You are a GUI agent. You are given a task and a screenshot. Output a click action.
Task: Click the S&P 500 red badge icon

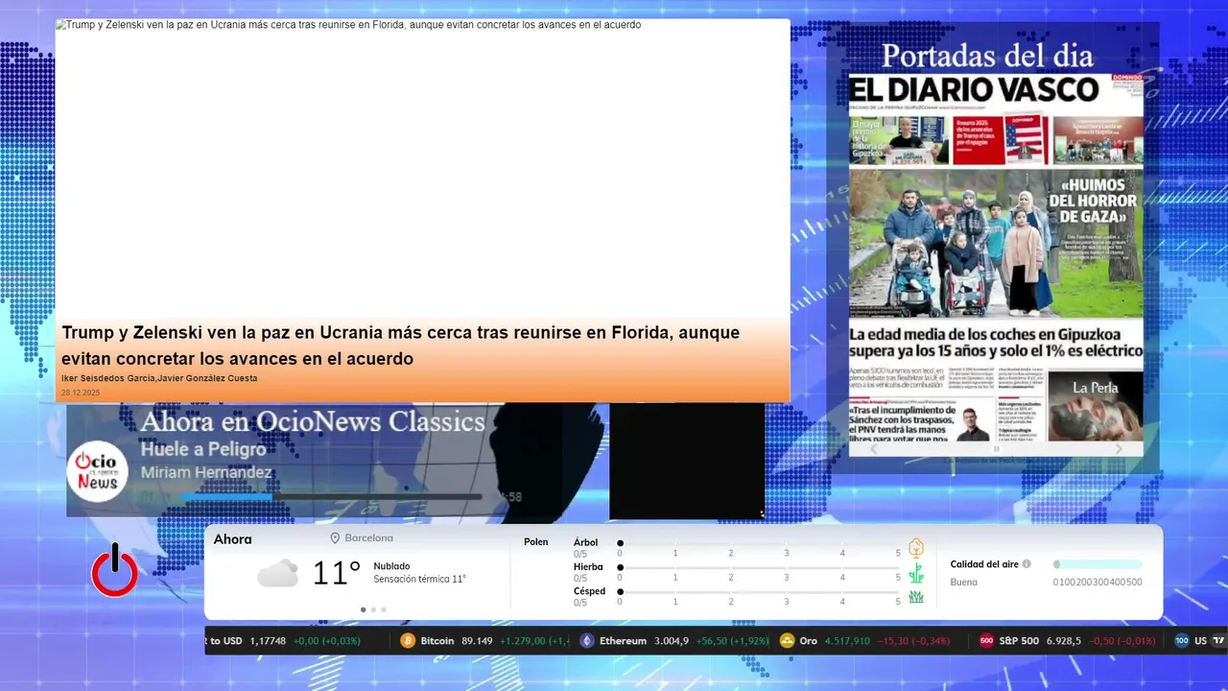click(x=986, y=640)
